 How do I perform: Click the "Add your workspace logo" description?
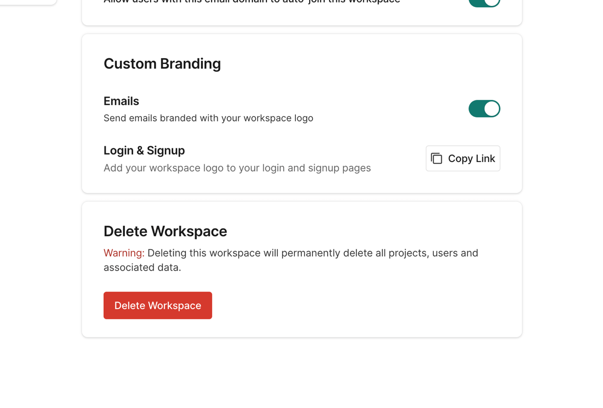tap(237, 168)
